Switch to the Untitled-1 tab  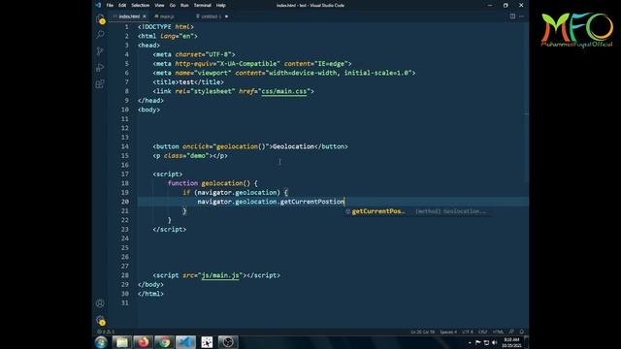(211, 16)
